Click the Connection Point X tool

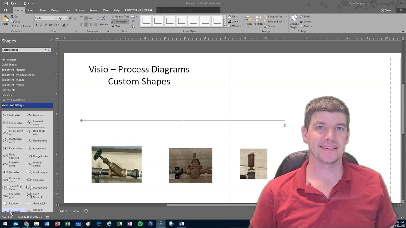point(133,22)
